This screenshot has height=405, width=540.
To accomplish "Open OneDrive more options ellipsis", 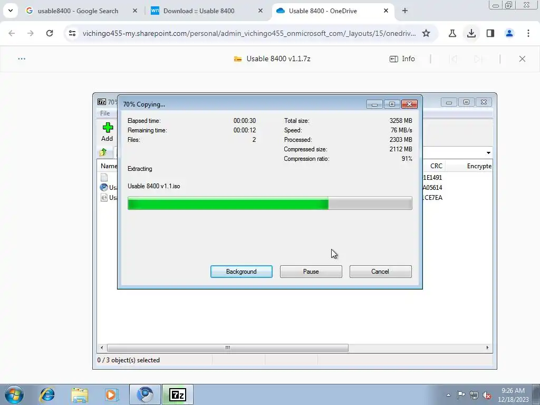I will (22, 59).
